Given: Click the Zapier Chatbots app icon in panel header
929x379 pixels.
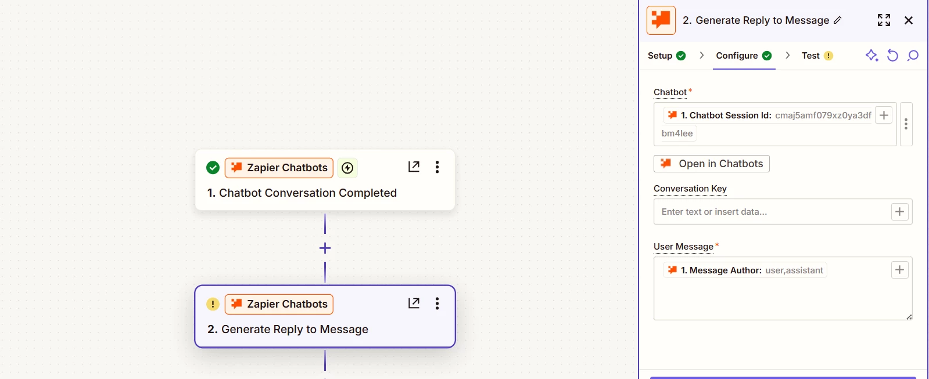Looking at the screenshot, I should pos(661,20).
